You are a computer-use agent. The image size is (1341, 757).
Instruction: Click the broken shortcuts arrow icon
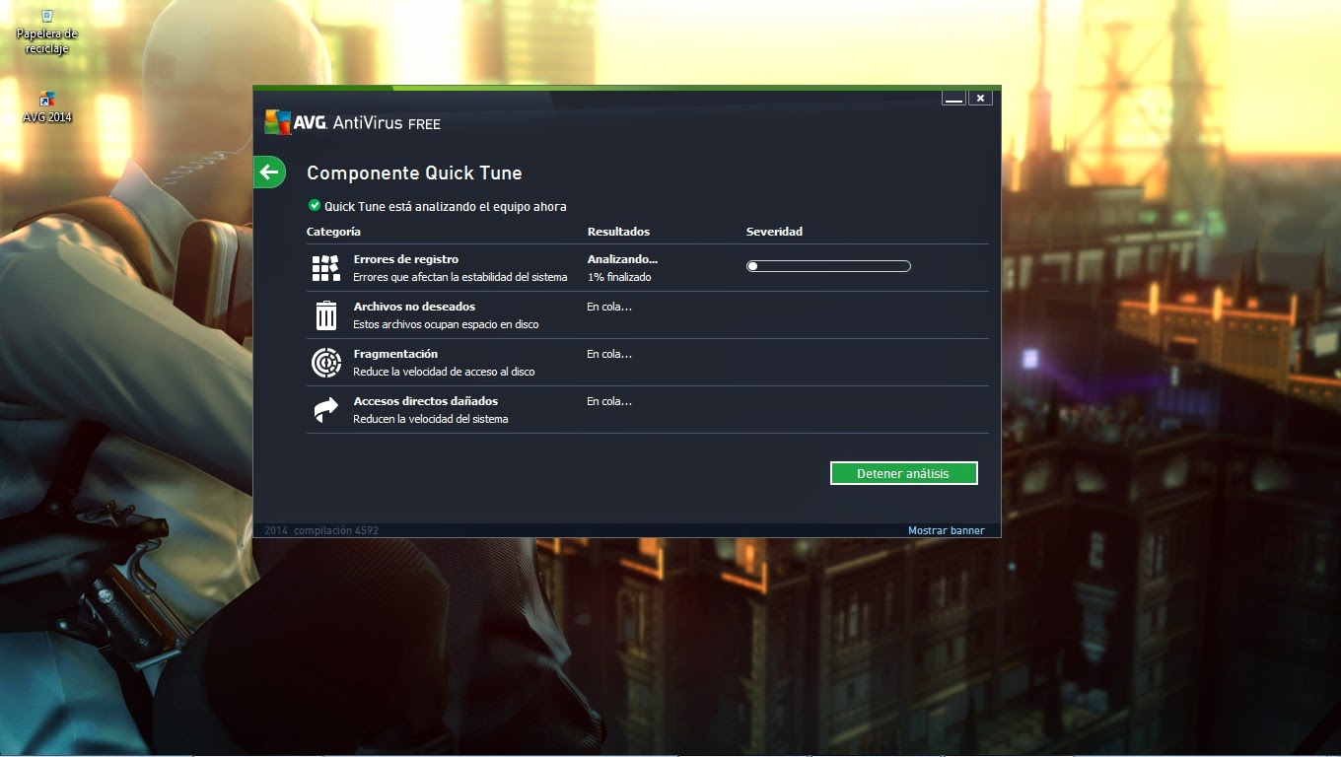tap(325, 410)
